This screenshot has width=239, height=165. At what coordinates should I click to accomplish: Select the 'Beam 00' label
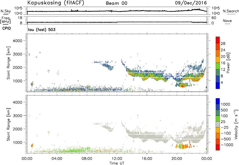coord(117,3)
